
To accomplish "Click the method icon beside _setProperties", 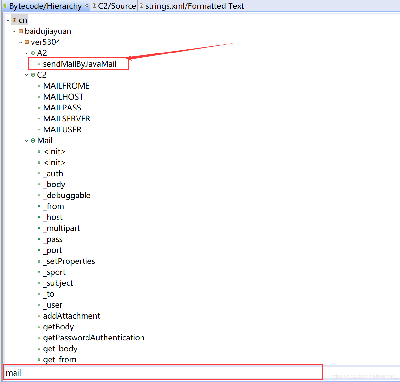I will click(x=39, y=261).
